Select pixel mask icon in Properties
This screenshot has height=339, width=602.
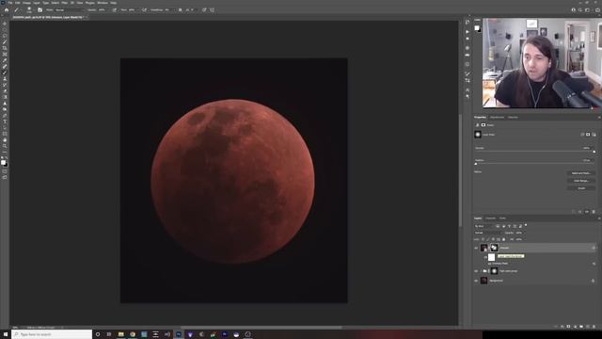pos(588,135)
